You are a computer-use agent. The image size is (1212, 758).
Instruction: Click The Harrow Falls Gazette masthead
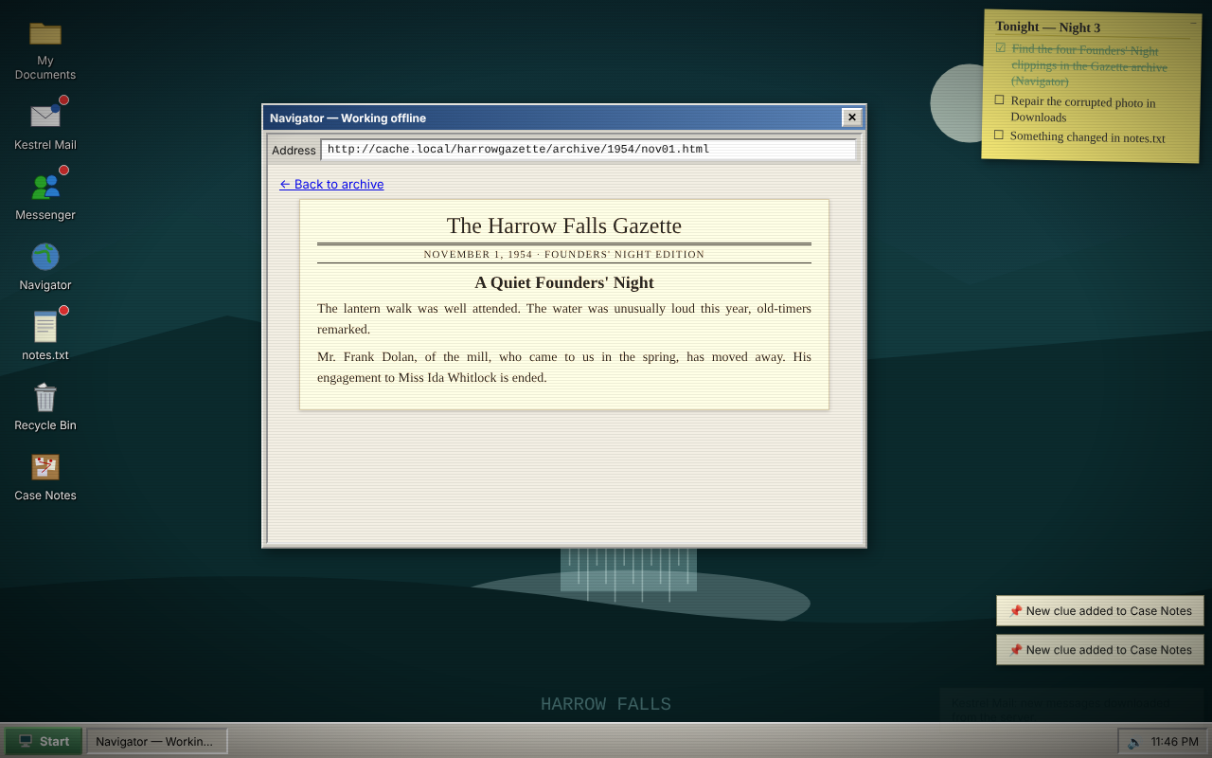(x=564, y=226)
